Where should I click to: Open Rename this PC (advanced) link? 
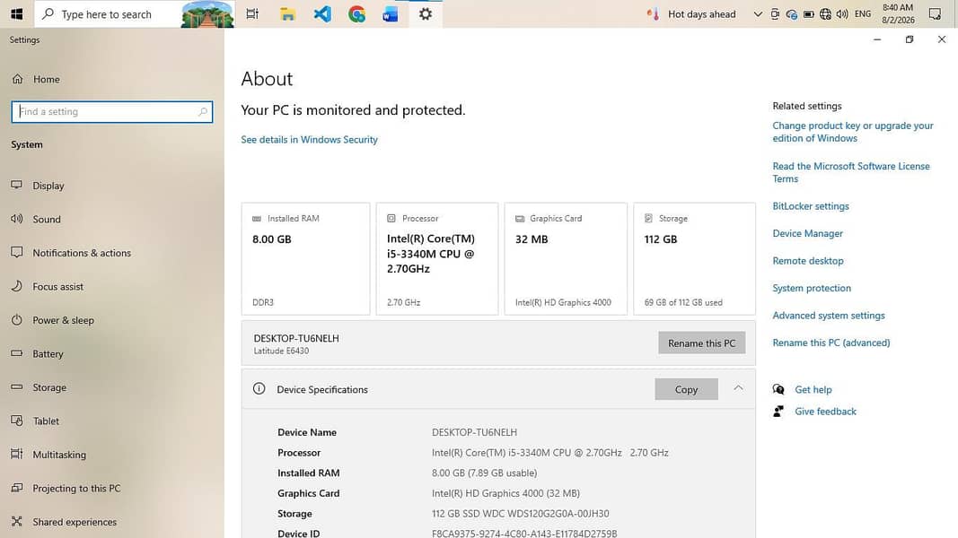point(831,343)
